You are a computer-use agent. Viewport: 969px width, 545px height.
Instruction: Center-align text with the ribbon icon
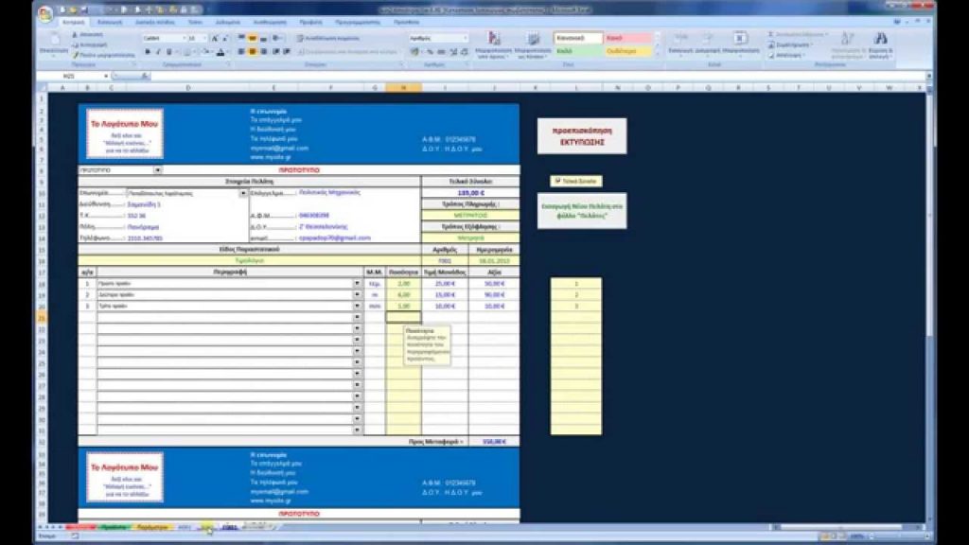point(252,52)
